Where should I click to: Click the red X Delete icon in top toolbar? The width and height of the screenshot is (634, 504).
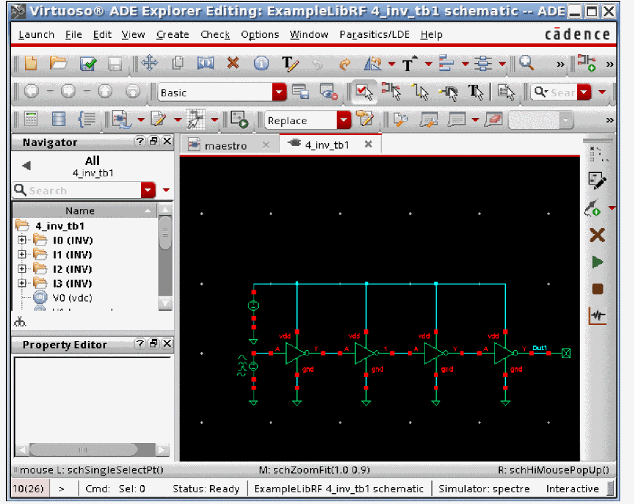[233, 64]
